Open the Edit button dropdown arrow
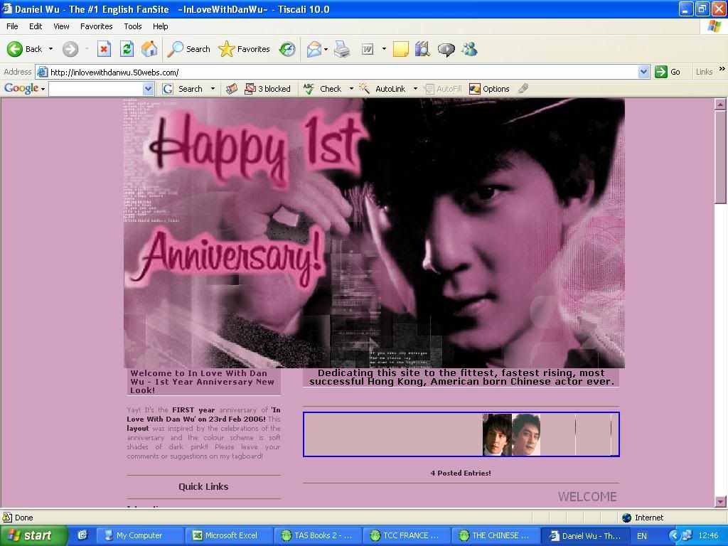The height and width of the screenshot is (546, 728). [x=384, y=49]
